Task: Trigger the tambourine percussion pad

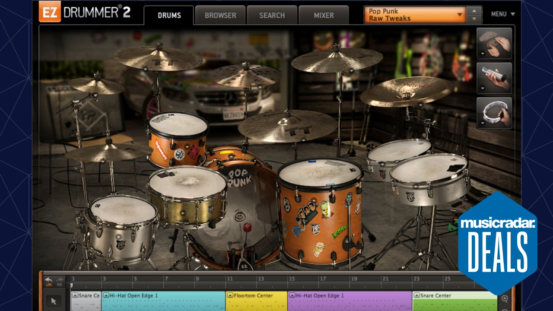Action: point(494,112)
